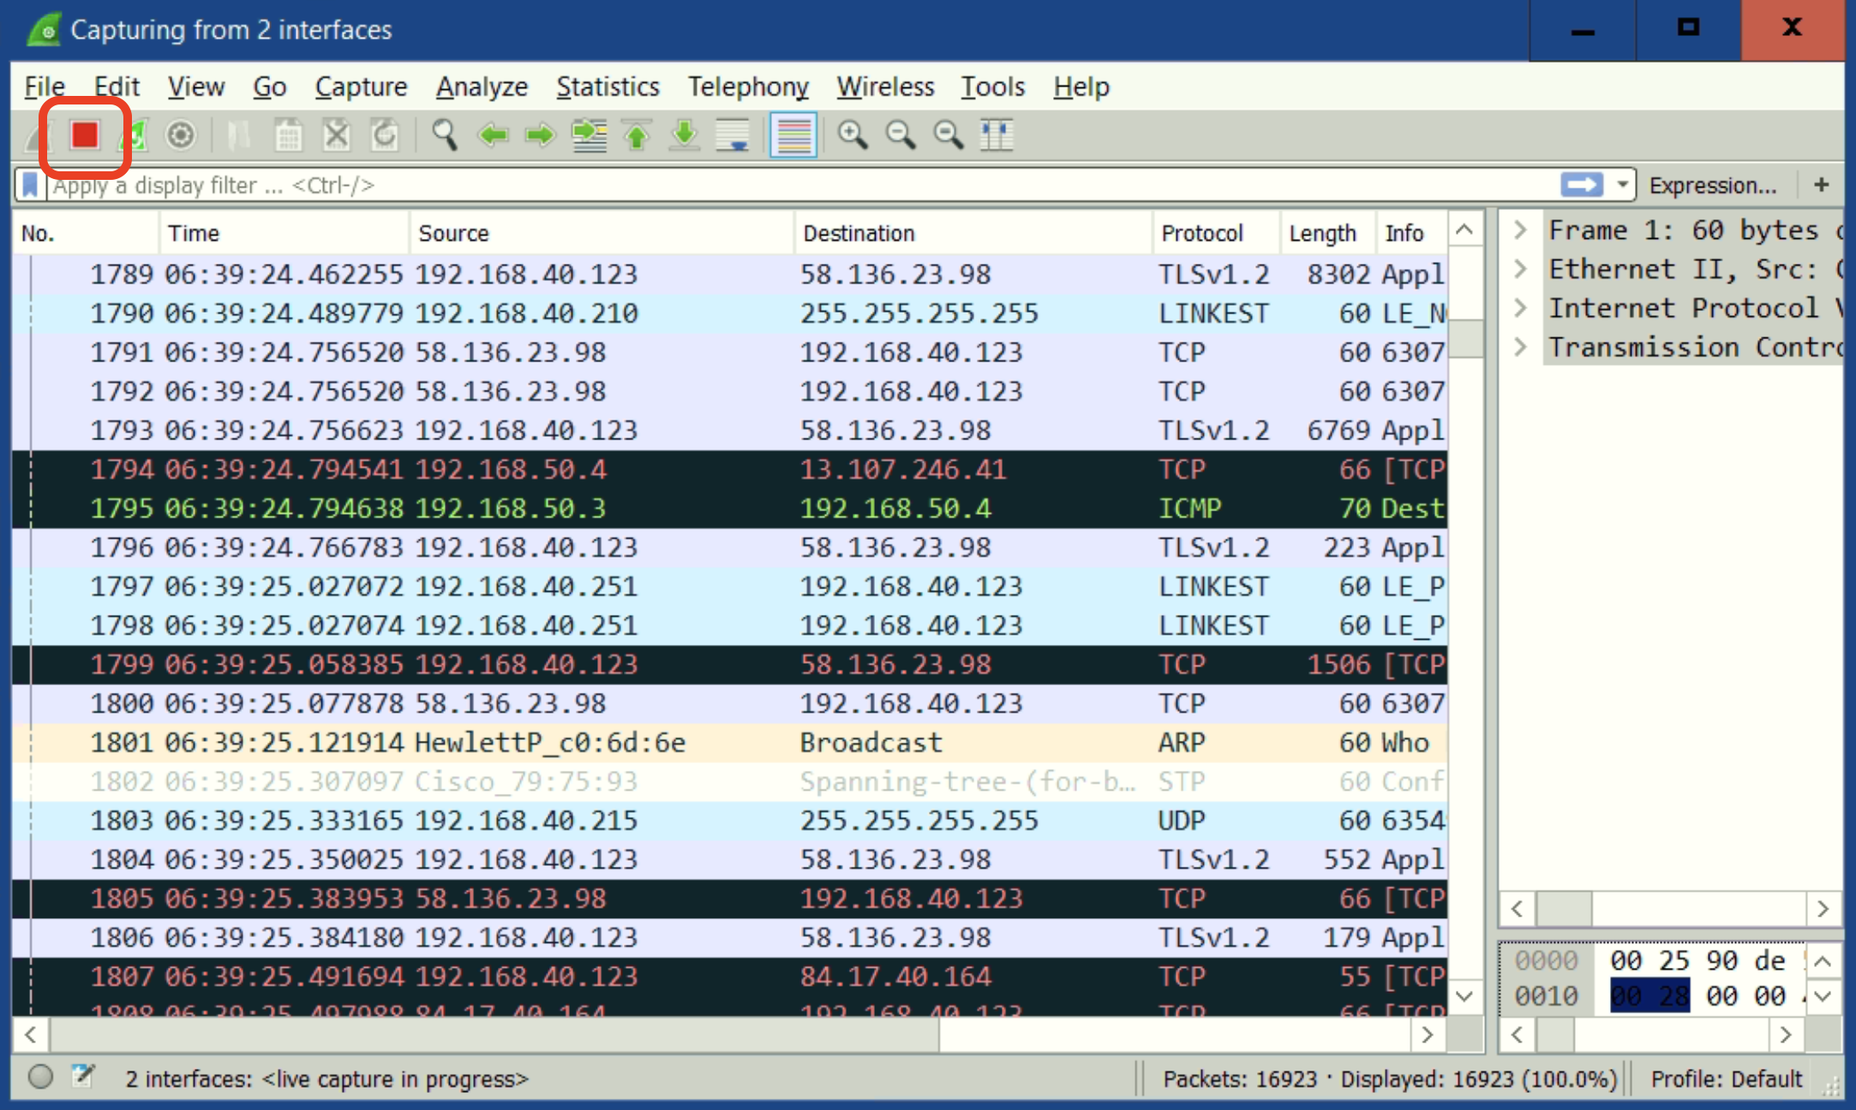Expand the Ethernet II tree node

pyautogui.click(x=1520, y=269)
